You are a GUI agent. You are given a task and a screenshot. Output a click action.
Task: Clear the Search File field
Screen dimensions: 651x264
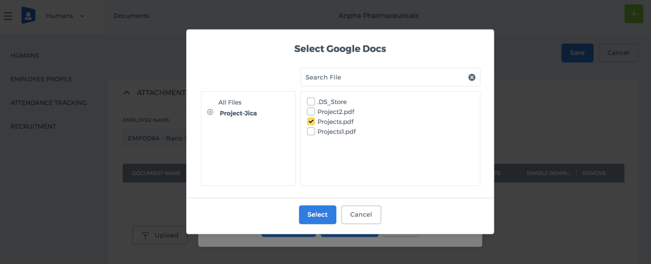(472, 78)
